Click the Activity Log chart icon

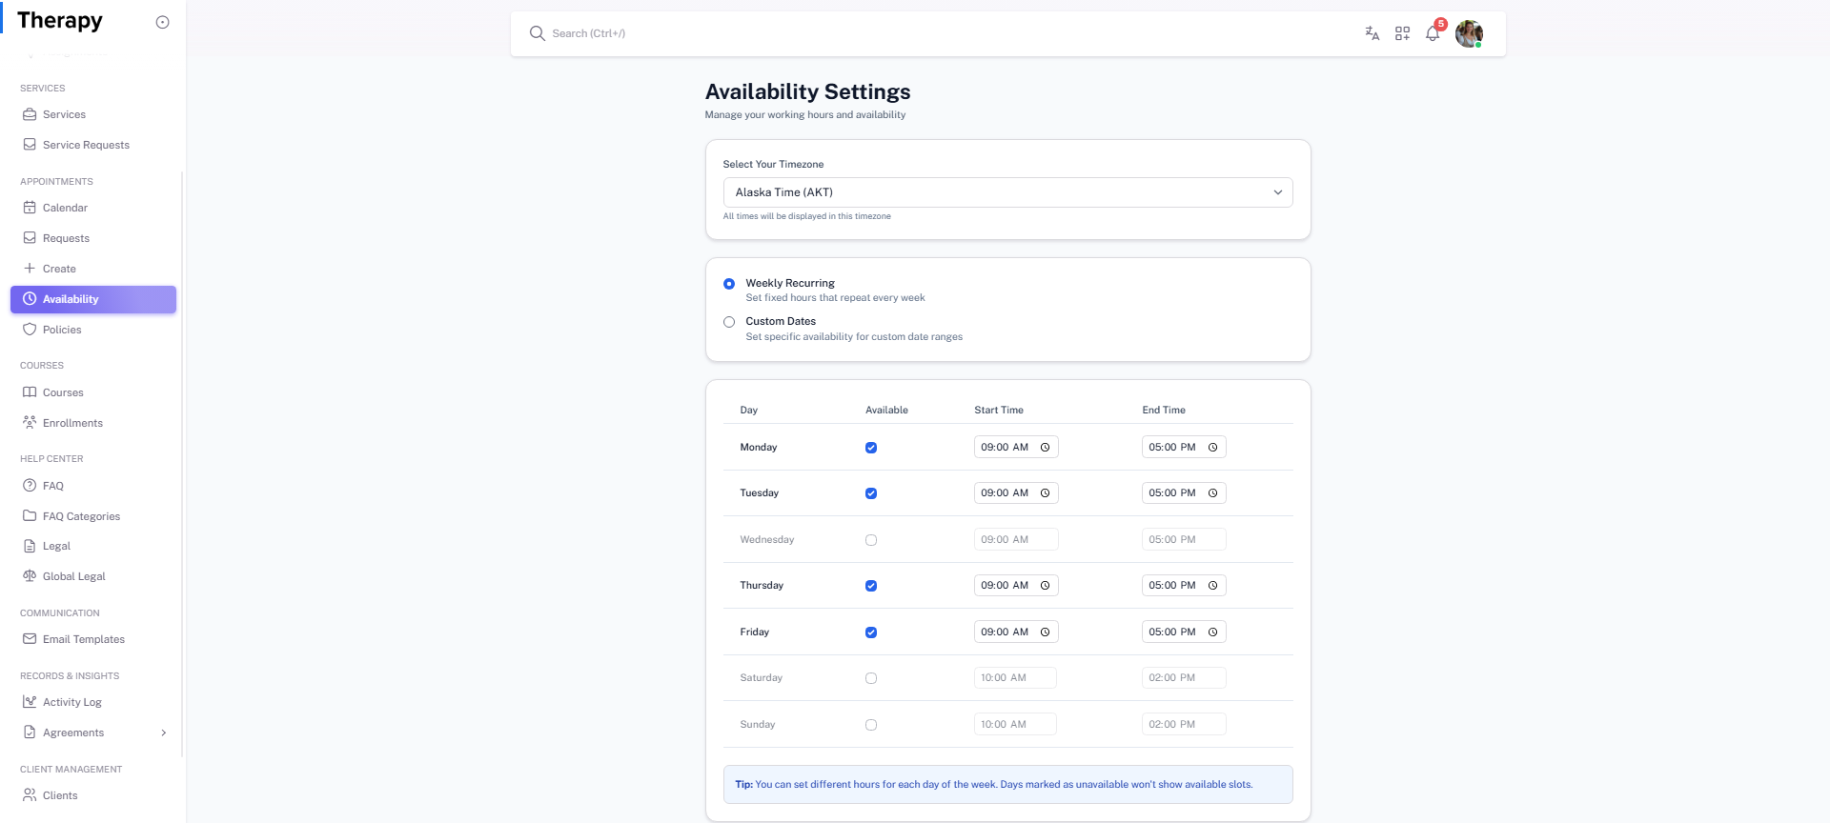point(30,702)
